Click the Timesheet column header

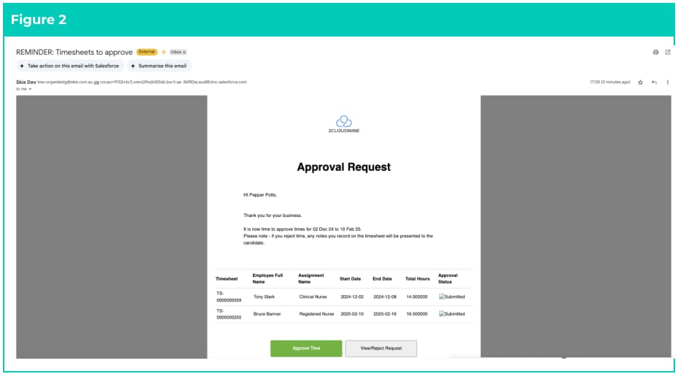pos(226,279)
